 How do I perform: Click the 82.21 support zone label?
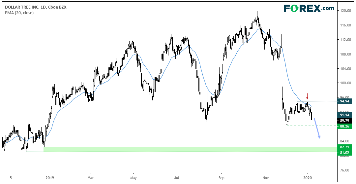pyautogui.click(x=345, y=147)
